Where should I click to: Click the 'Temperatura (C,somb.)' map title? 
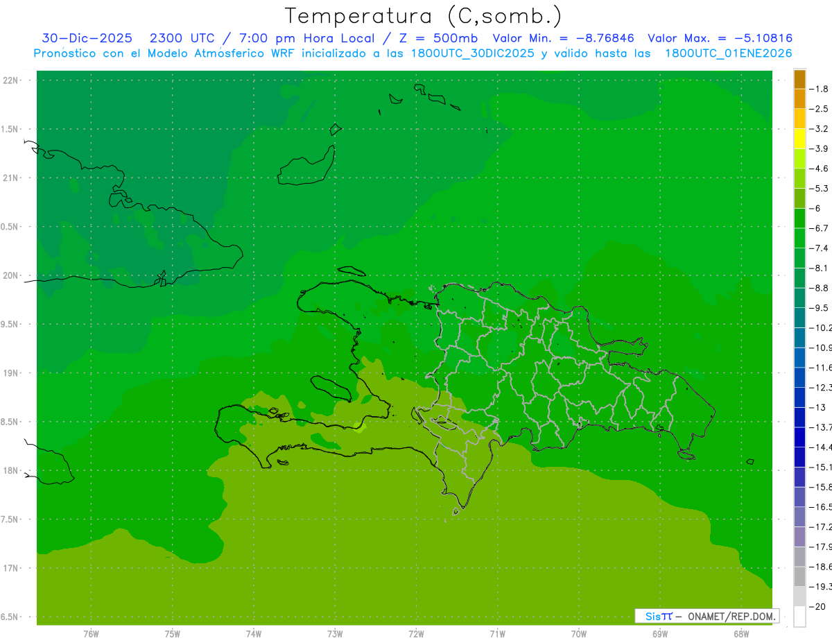pyautogui.click(x=424, y=16)
